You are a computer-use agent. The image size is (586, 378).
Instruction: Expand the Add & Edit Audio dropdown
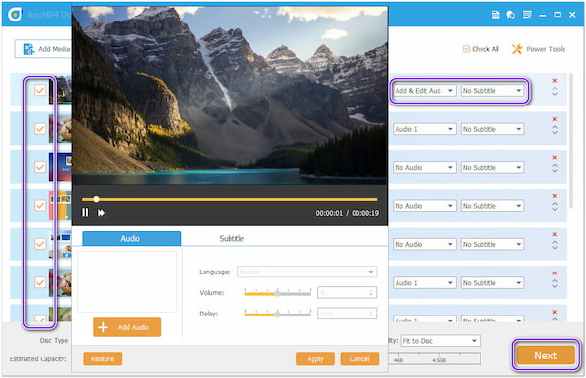tap(425, 91)
